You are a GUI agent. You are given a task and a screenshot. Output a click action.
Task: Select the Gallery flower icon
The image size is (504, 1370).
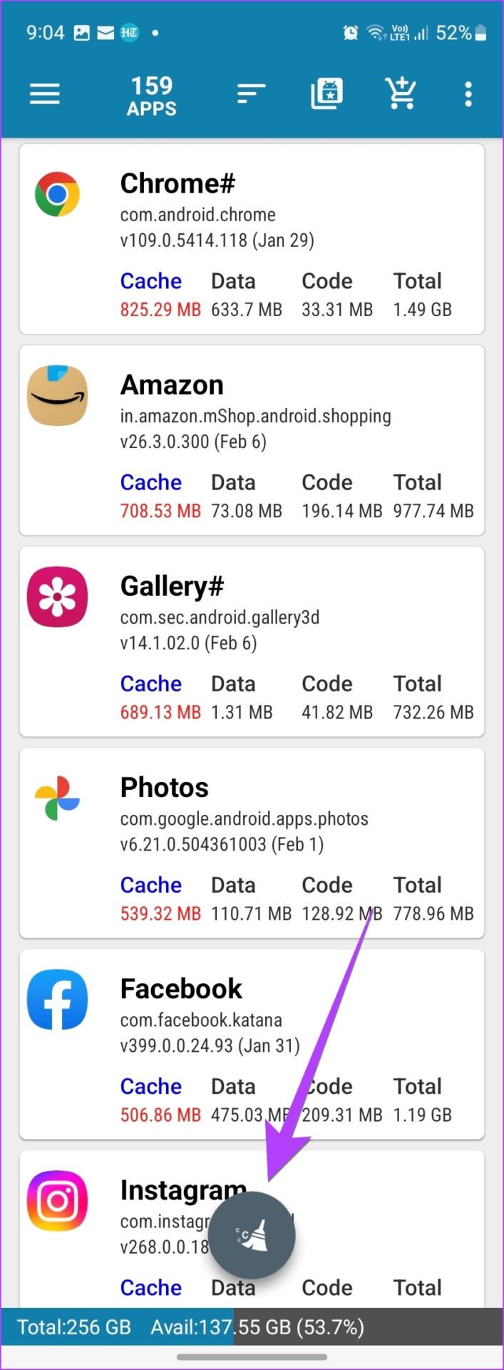pyautogui.click(x=57, y=597)
